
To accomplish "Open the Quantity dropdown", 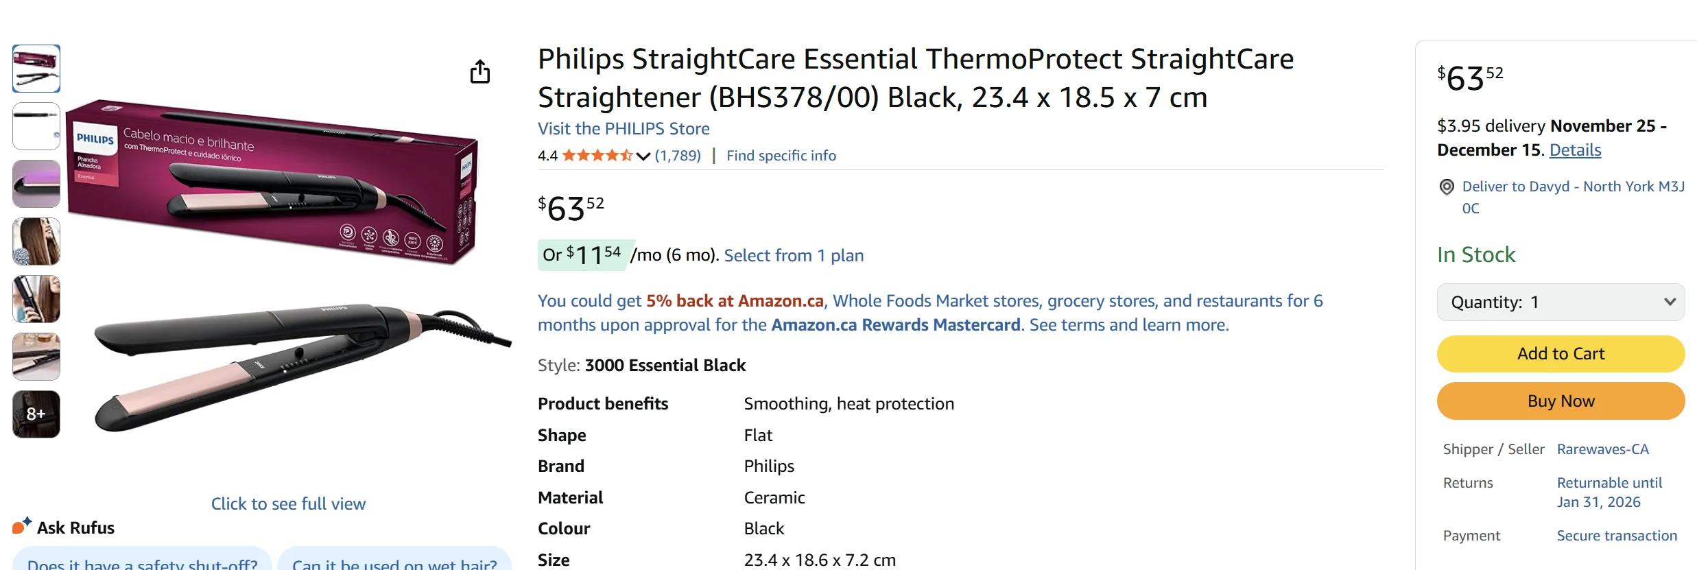I will 1561,302.
